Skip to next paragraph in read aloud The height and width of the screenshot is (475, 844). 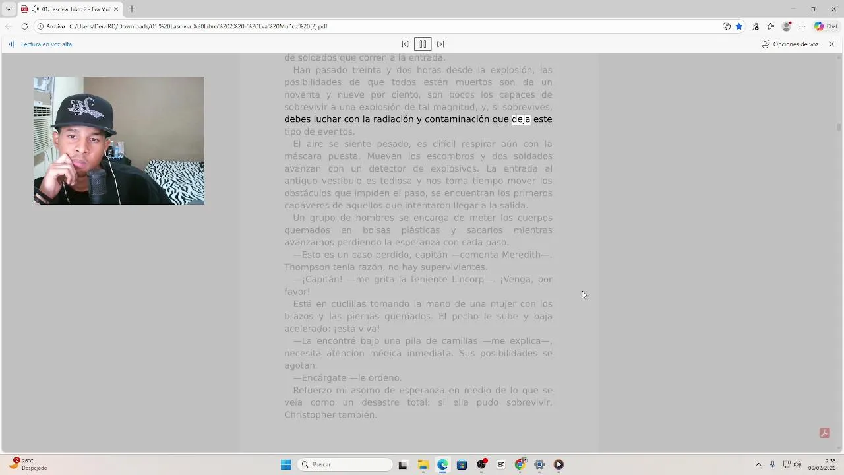pos(440,44)
